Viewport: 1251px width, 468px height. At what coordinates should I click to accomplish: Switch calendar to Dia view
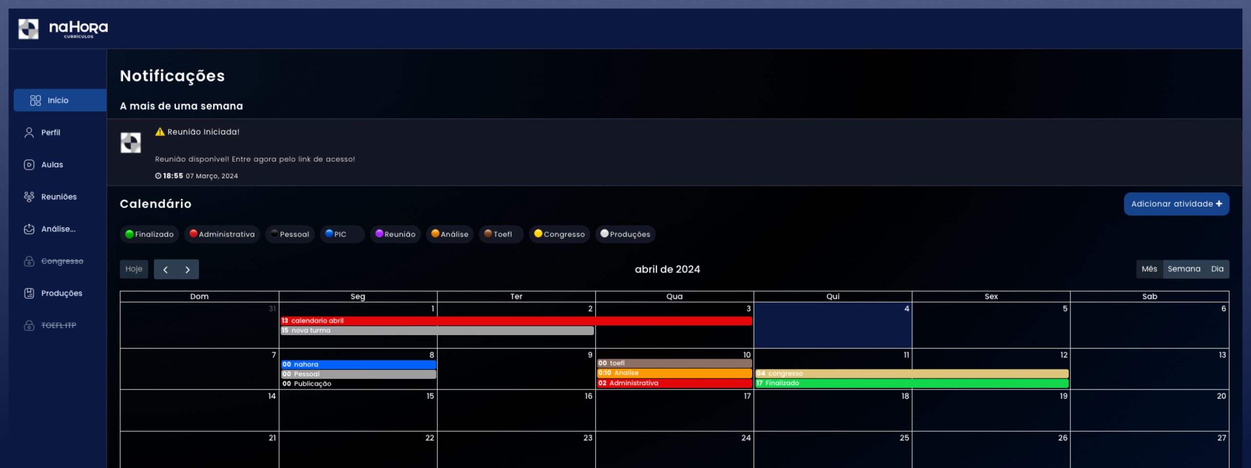click(1217, 269)
